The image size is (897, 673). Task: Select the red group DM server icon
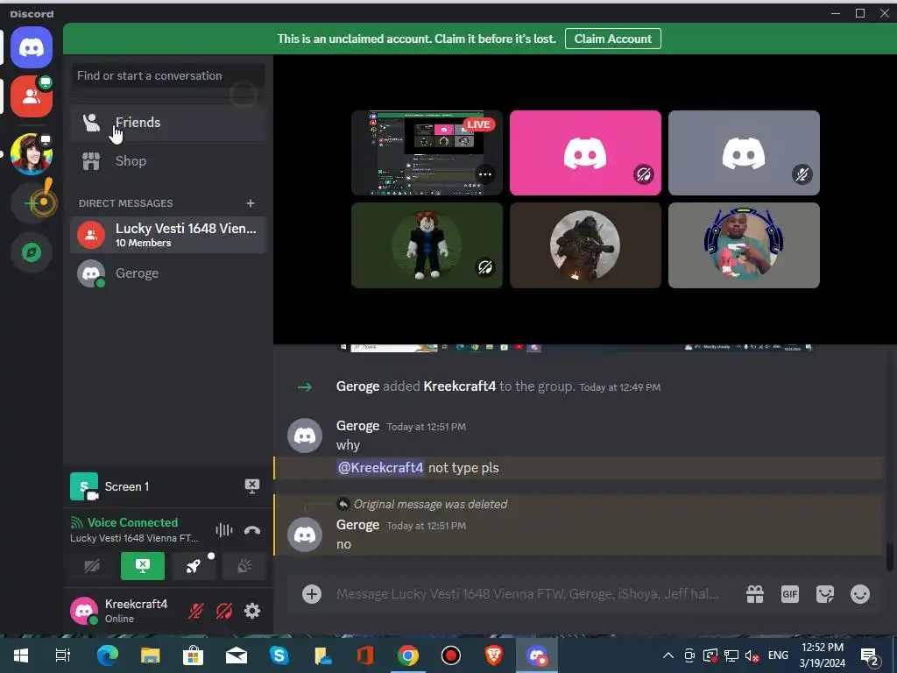click(x=32, y=96)
